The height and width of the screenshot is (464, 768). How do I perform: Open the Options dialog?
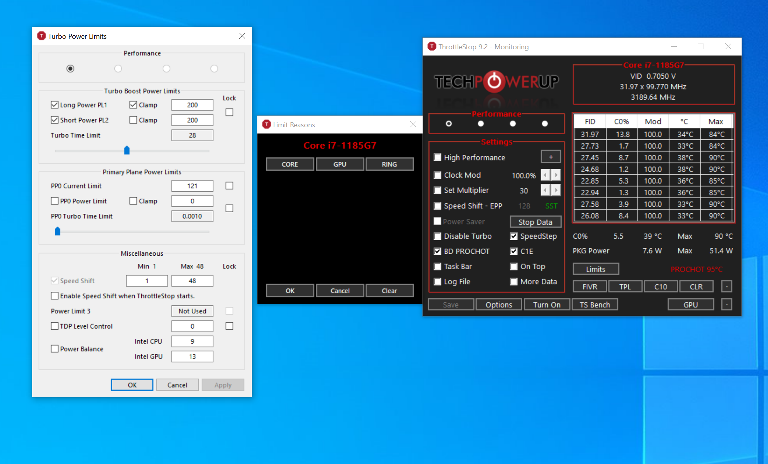(x=499, y=305)
